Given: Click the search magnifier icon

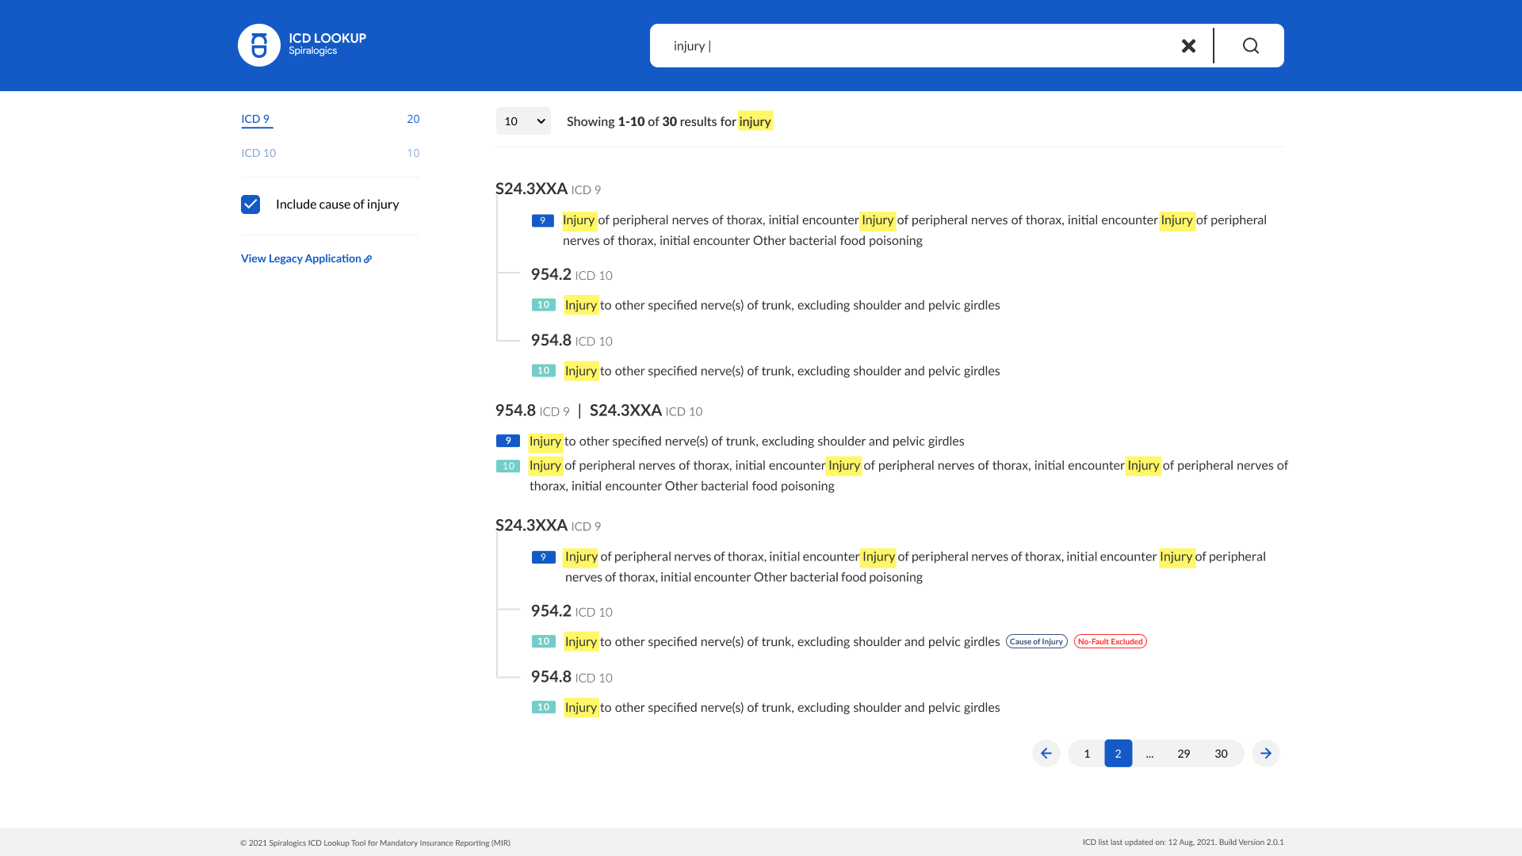Looking at the screenshot, I should coord(1250,45).
